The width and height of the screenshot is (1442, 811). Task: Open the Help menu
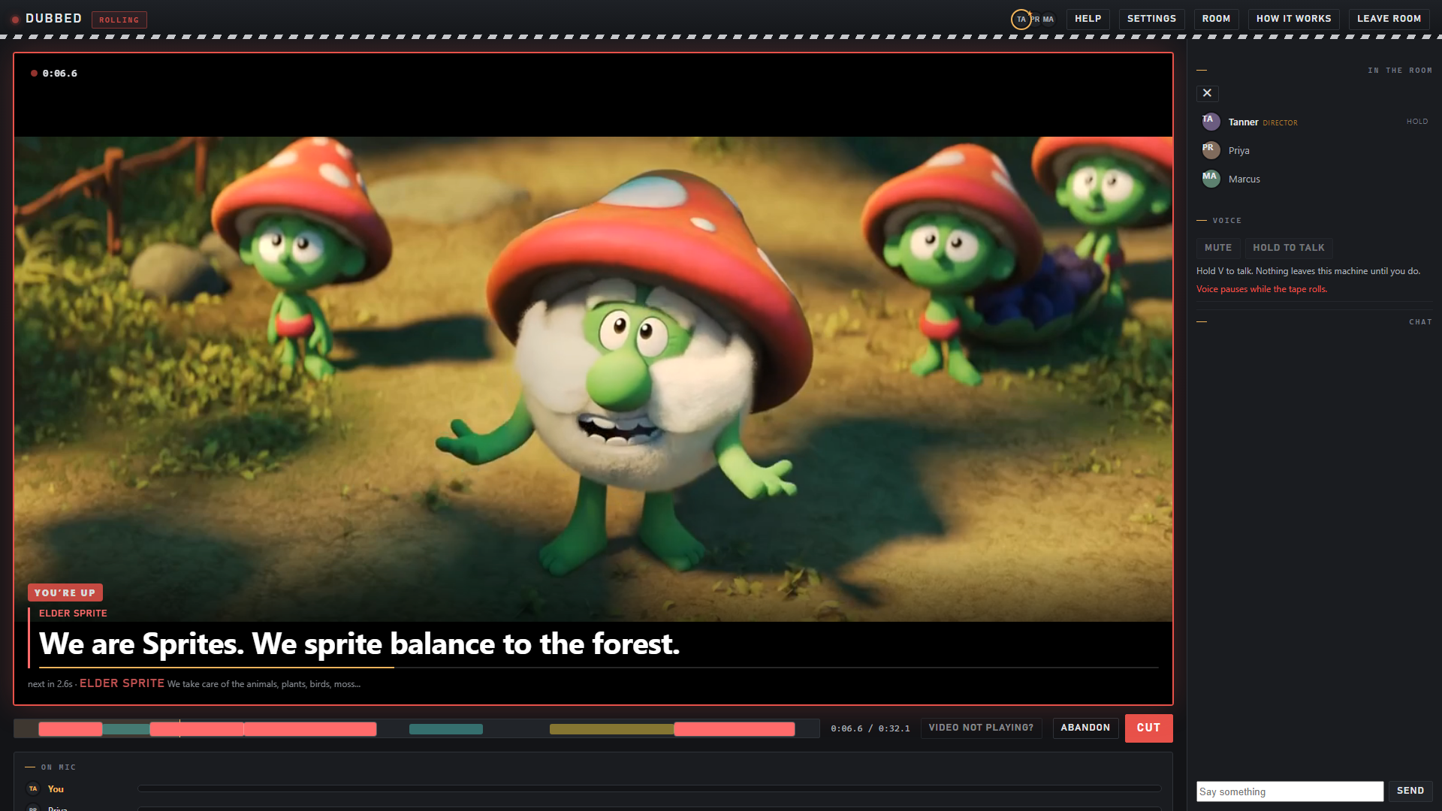pyautogui.click(x=1088, y=19)
